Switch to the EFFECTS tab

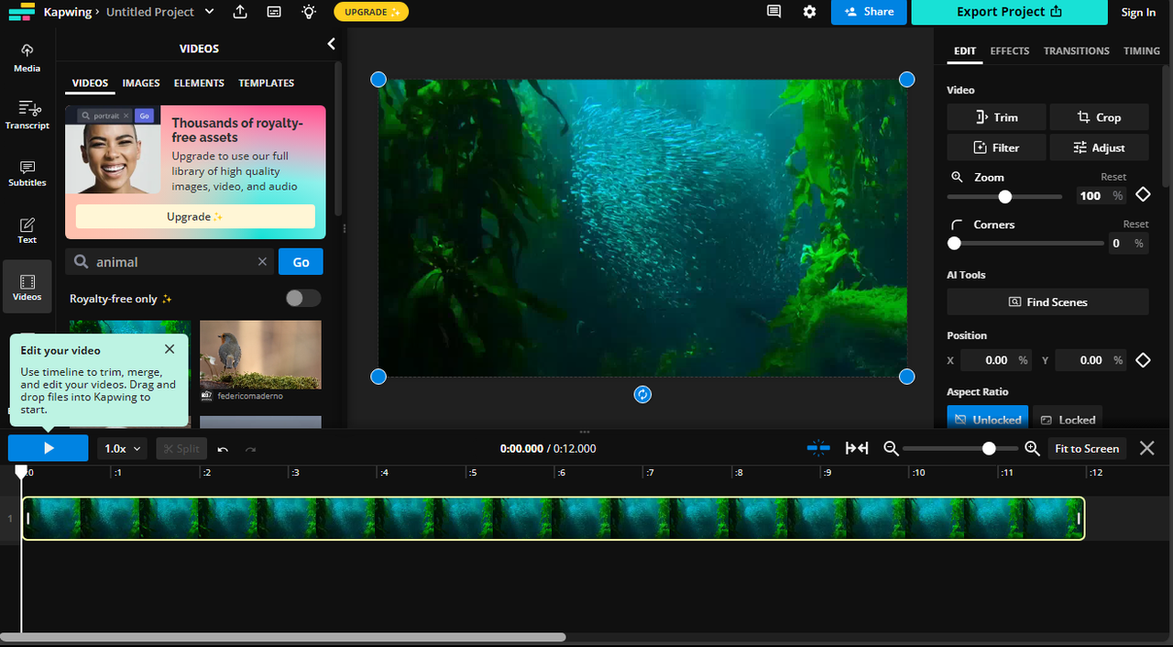pos(1010,51)
